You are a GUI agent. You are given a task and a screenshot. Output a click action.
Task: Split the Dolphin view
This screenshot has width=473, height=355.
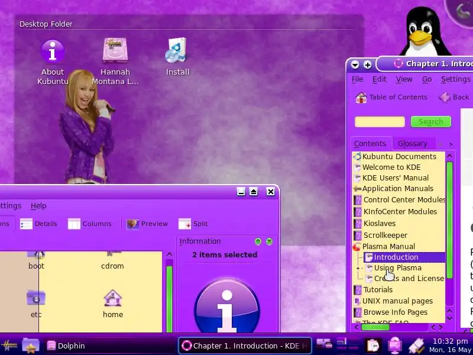pyautogui.click(x=193, y=224)
